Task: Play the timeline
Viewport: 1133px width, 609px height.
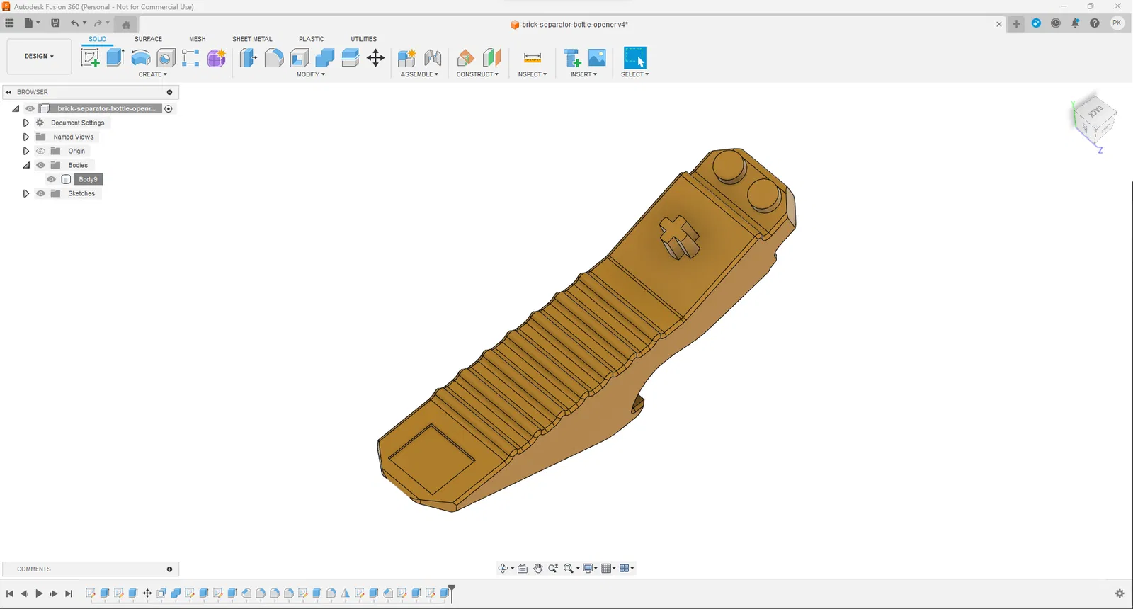Action: [39, 593]
